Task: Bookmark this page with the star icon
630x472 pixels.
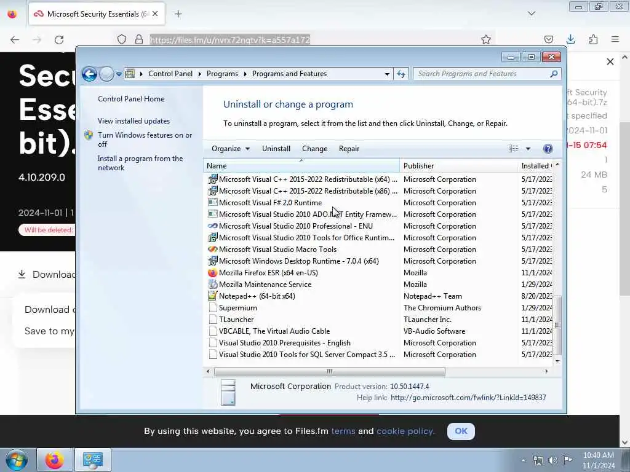Action: pos(486,39)
